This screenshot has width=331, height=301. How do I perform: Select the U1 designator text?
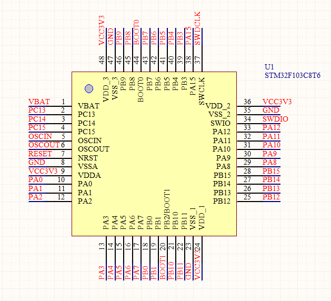coord(269,67)
